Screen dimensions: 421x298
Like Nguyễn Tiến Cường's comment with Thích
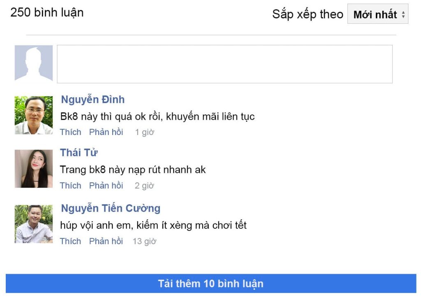click(70, 241)
